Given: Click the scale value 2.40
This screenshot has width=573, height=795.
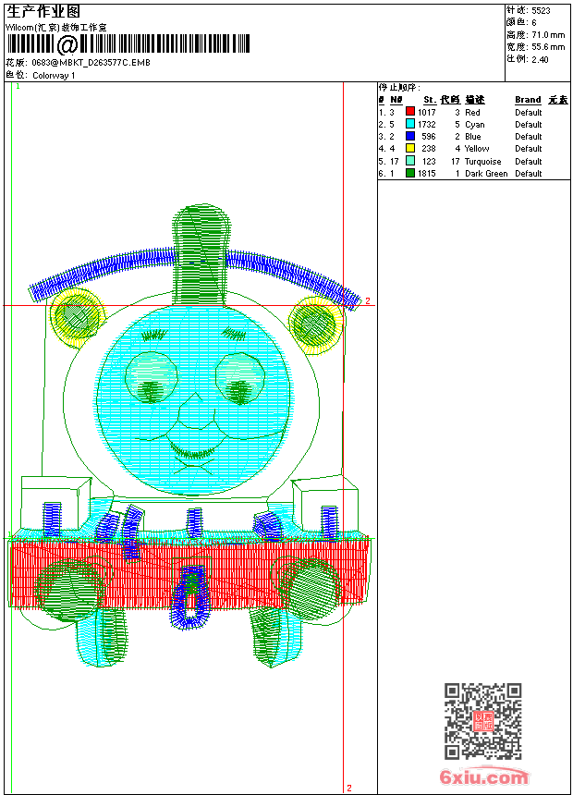Looking at the screenshot, I should tap(540, 59).
